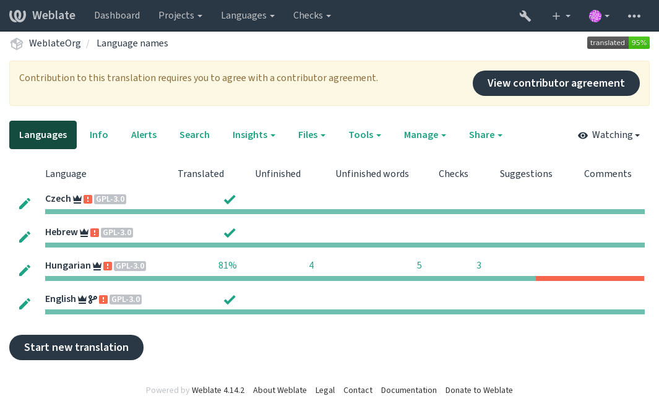Viewport: 659px width, 414px height.
Task: Open the user avatar dropdown
Action: tap(600, 16)
